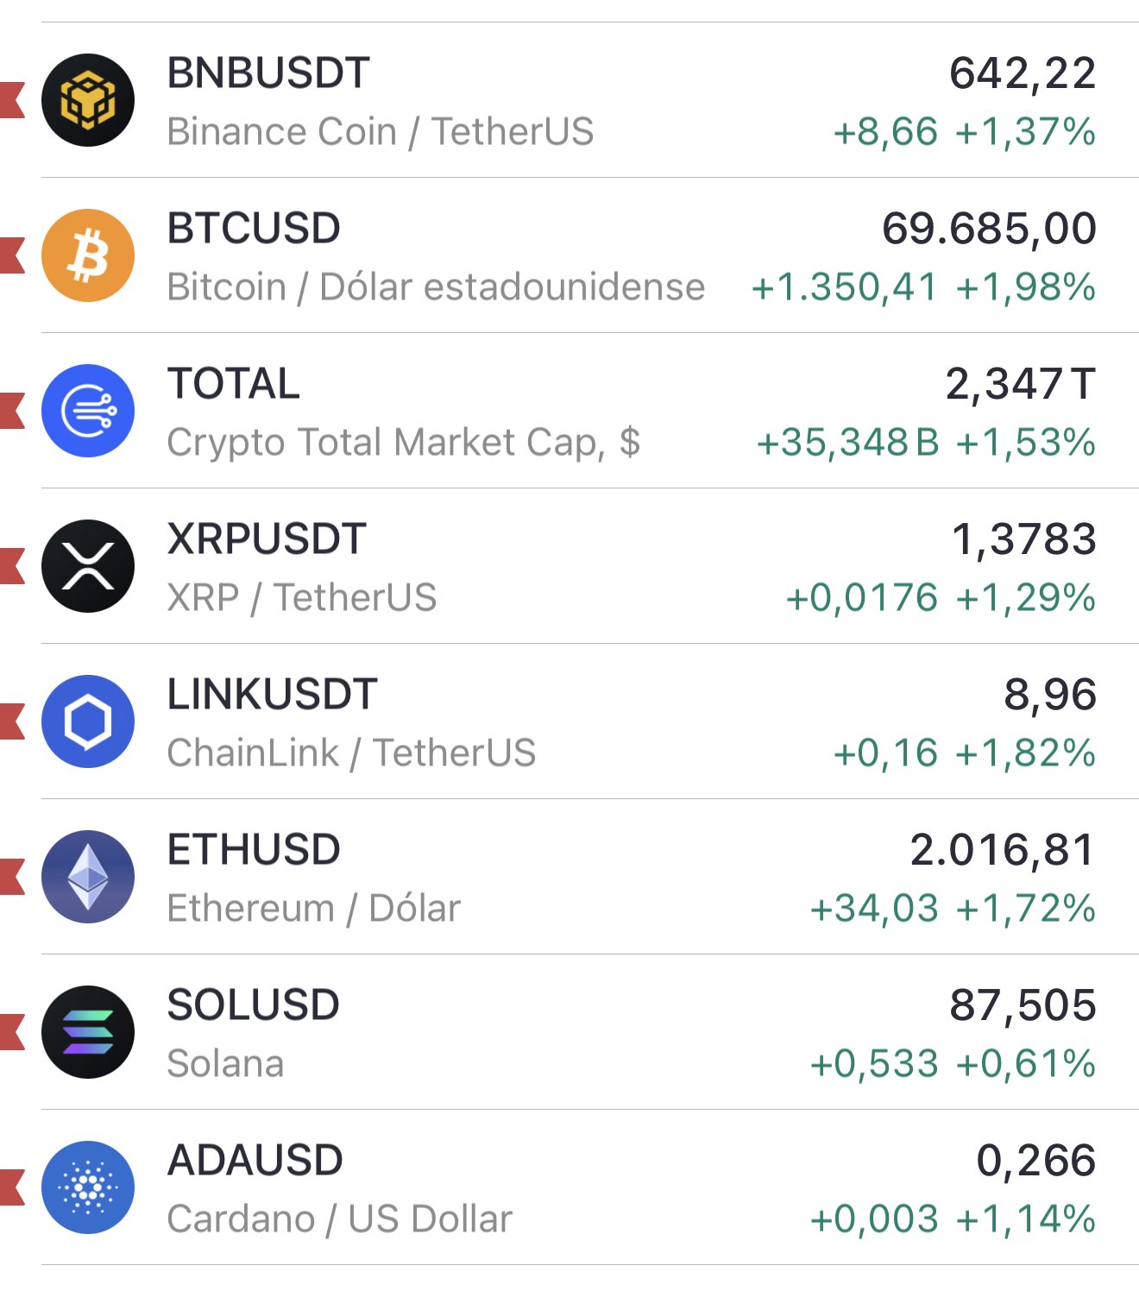Tap the TOTAL market cap value 2,347 T
1139x1291 pixels.
tap(1020, 384)
